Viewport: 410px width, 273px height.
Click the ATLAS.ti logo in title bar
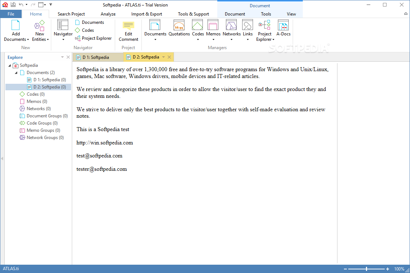click(x=5, y=5)
